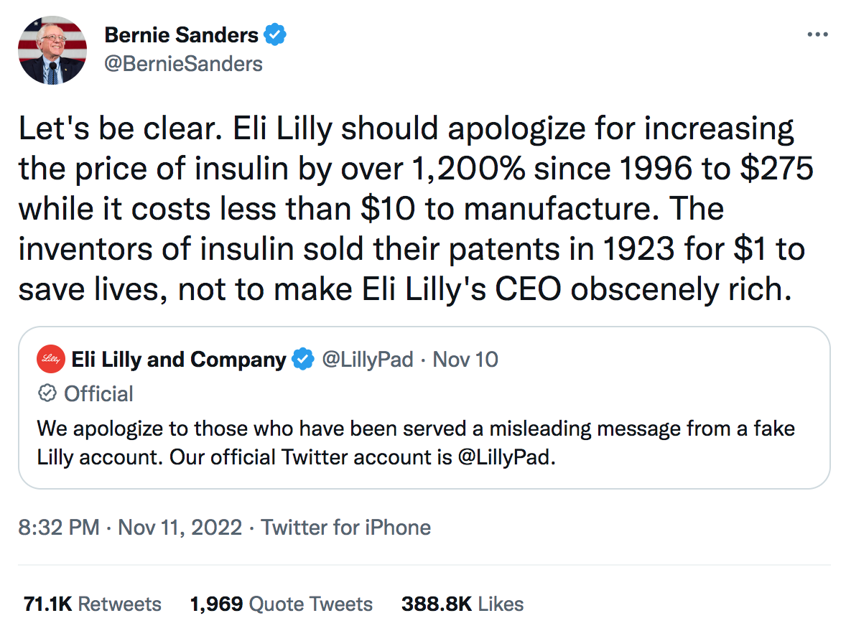Click the main tweet text about insulin
846x636 pixels.
(416, 209)
